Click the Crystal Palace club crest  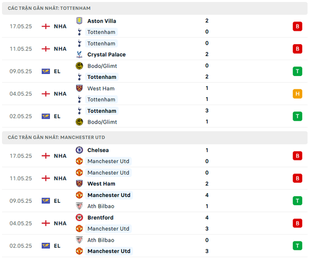79,54
